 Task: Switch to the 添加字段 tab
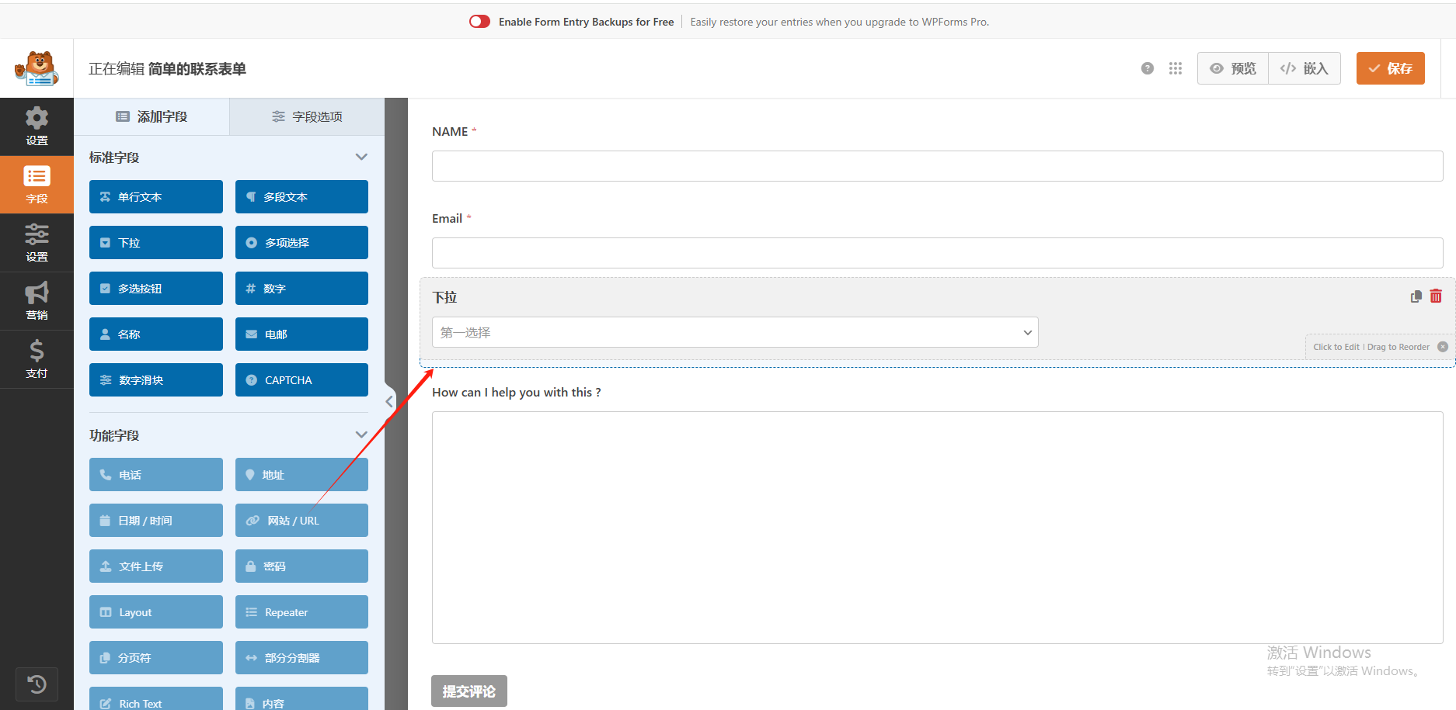click(x=152, y=116)
